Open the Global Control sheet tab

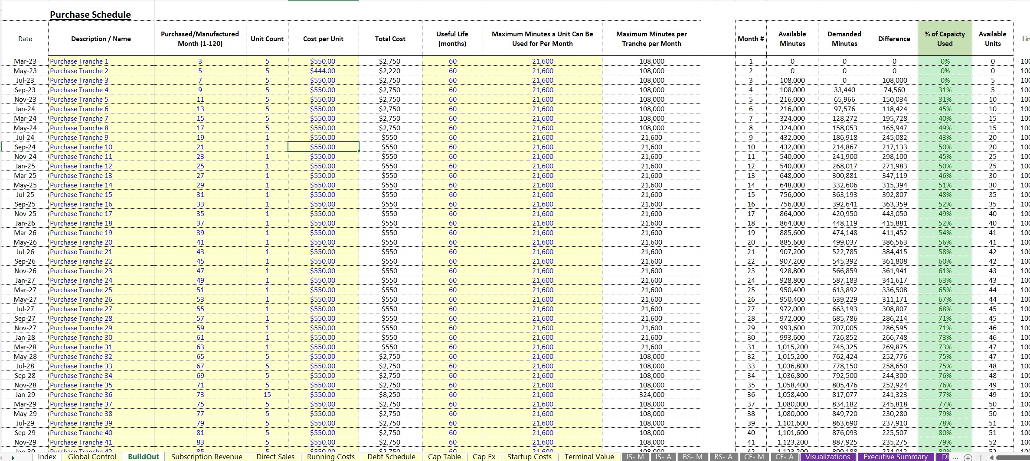(x=92, y=457)
